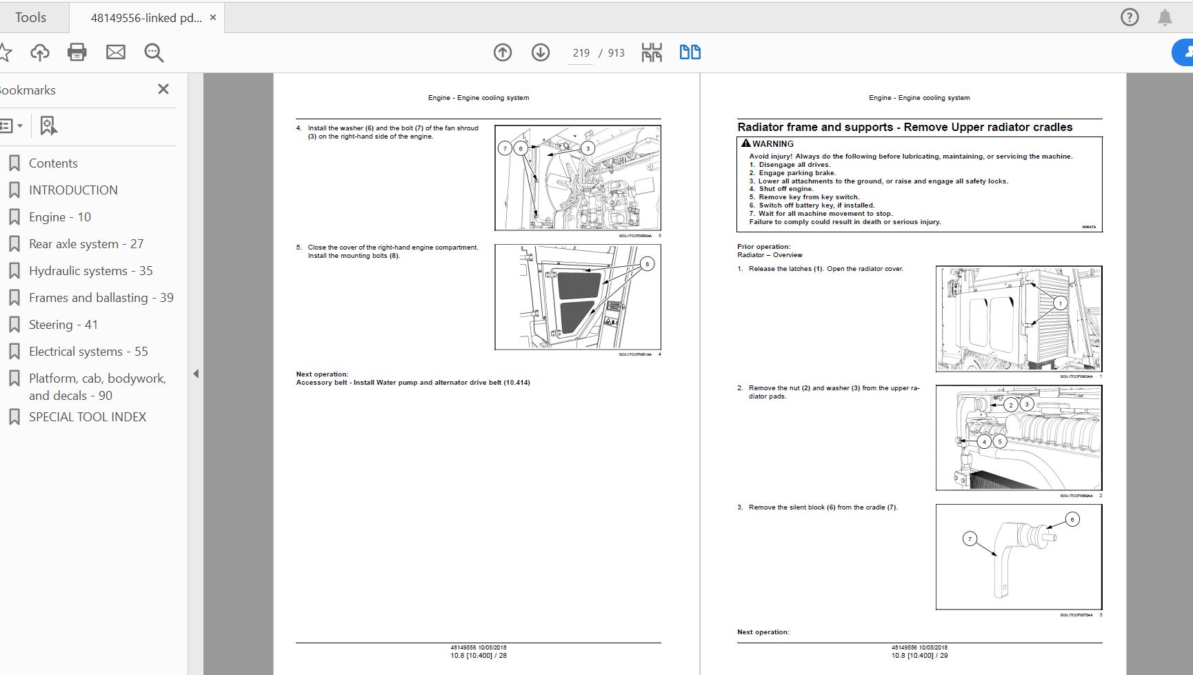
Task: Open Rear axle system - 27 bookmark
Action: pyautogui.click(x=86, y=244)
